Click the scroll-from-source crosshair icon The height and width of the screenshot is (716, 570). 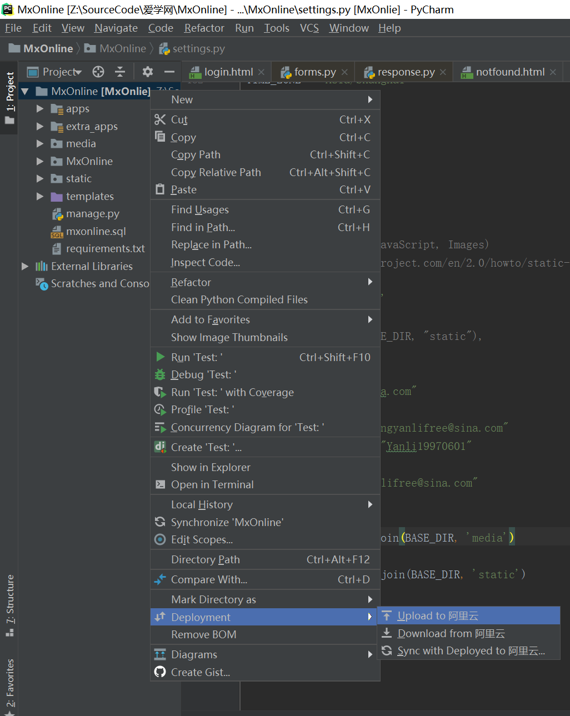(x=98, y=72)
